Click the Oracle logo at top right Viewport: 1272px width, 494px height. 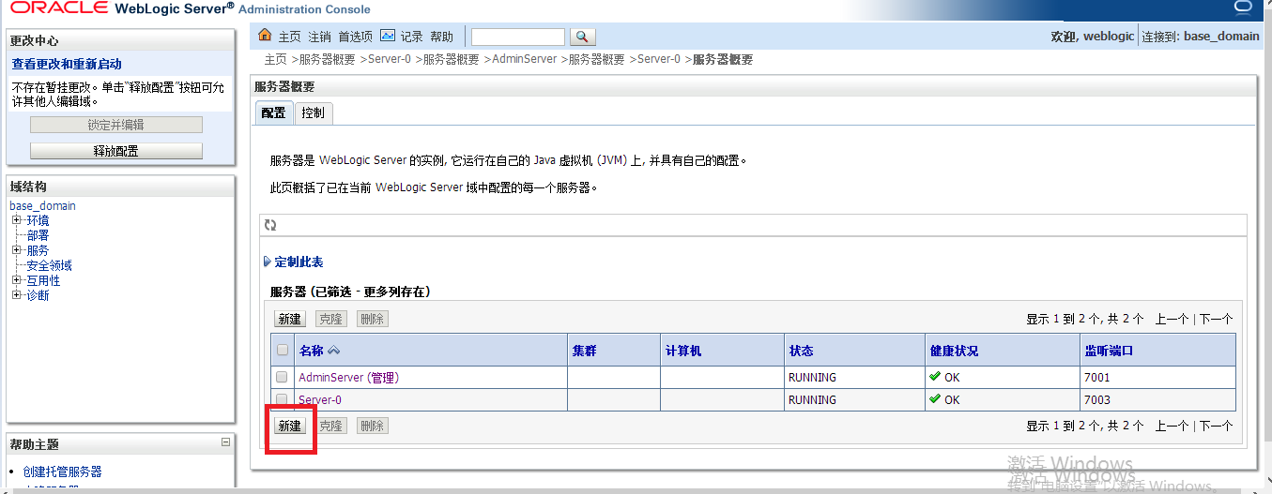(x=1243, y=8)
